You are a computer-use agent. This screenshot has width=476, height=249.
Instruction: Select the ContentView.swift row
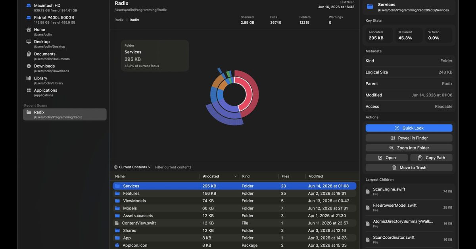[x=234, y=223]
